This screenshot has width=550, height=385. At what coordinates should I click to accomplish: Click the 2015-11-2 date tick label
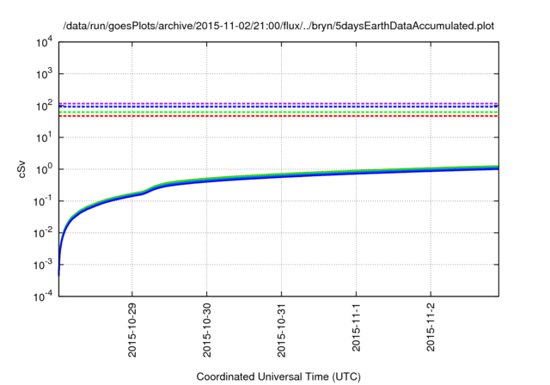click(431, 327)
